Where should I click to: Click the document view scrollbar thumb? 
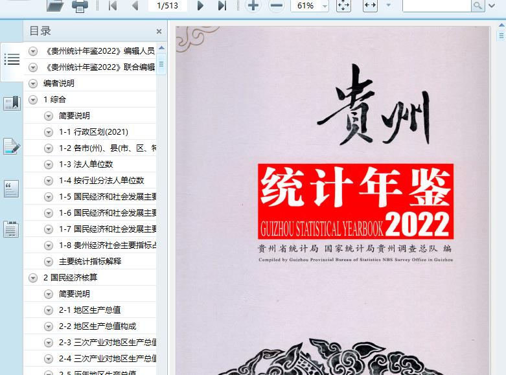pyautogui.click(x=501, y=36)
